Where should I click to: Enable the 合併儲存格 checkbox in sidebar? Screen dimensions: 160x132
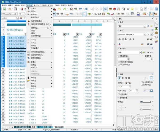tap(142, 82)
